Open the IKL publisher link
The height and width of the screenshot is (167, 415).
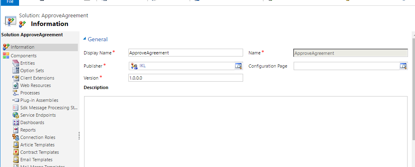(x=143, y=66)
